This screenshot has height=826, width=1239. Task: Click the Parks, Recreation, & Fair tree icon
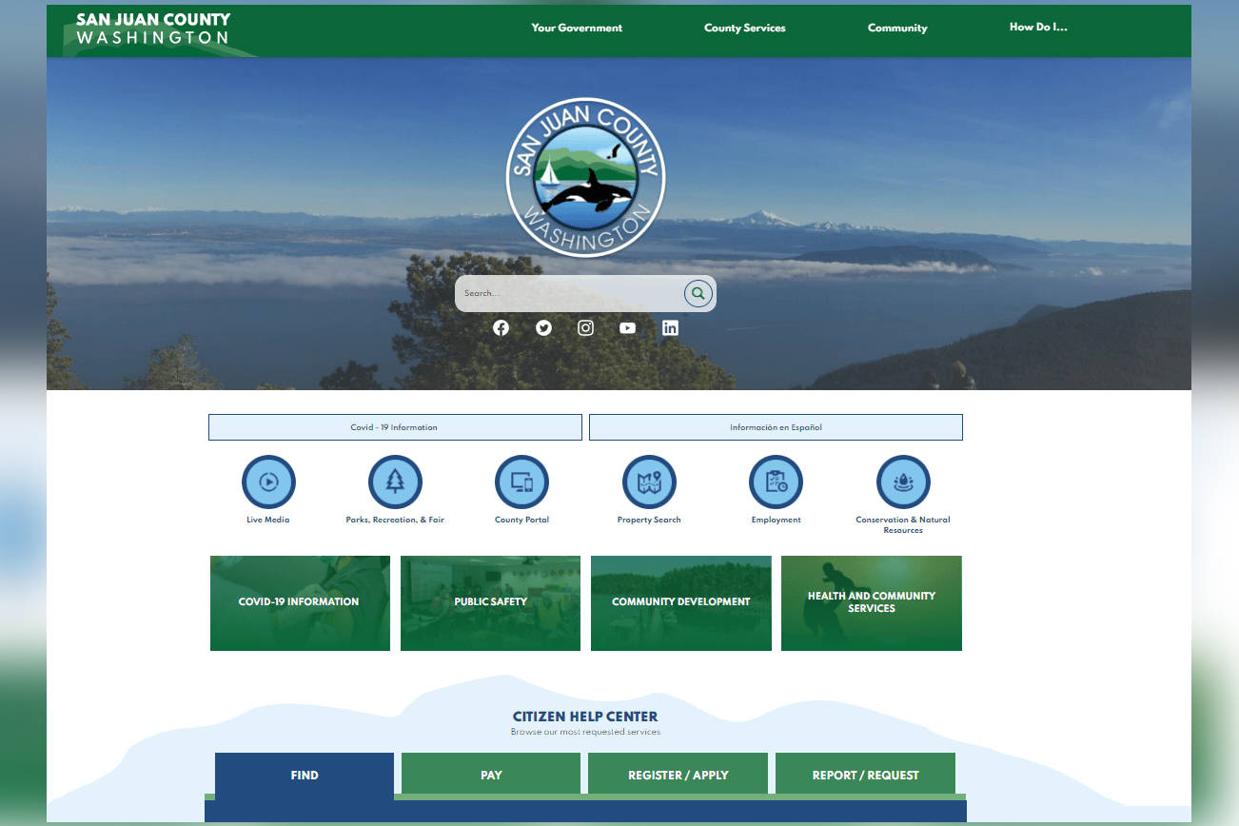395,482
